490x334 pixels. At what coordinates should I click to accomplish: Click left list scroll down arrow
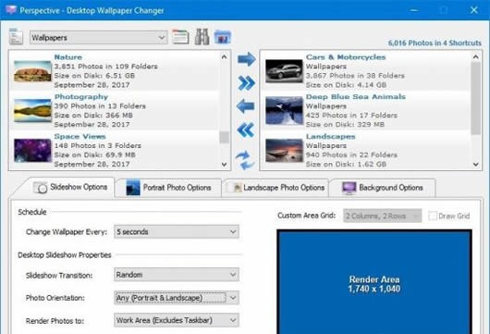click(x=224, y=164)
